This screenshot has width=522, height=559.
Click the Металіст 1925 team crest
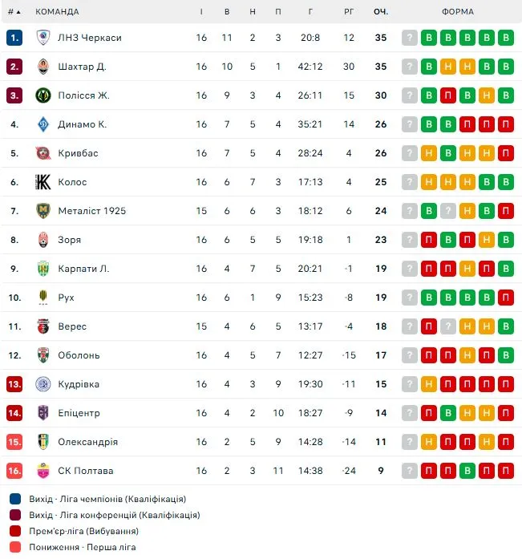tap(43, 211)
